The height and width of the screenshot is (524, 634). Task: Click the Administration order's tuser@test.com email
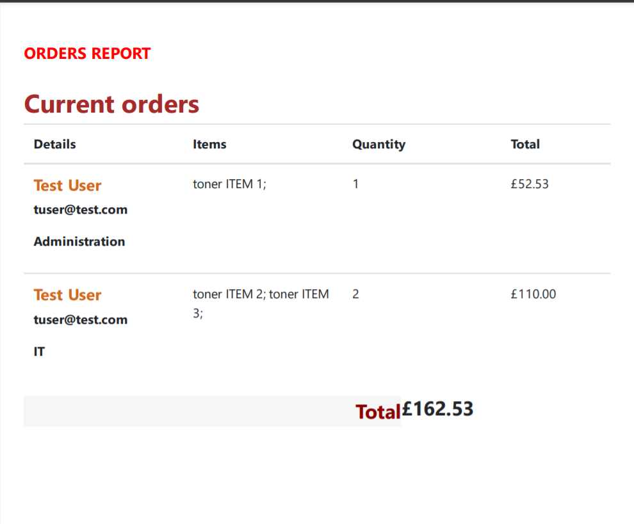[81, 210]
